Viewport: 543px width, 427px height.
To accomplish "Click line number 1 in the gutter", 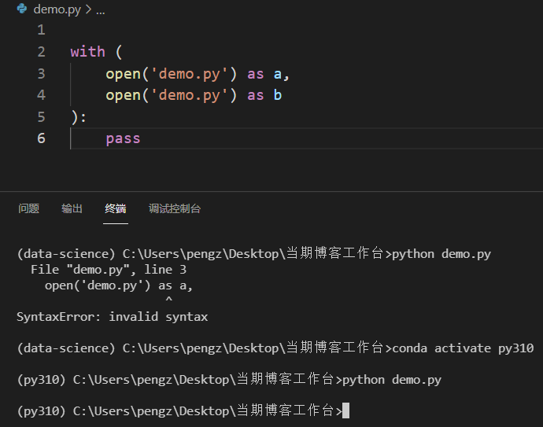I will 41,30.
